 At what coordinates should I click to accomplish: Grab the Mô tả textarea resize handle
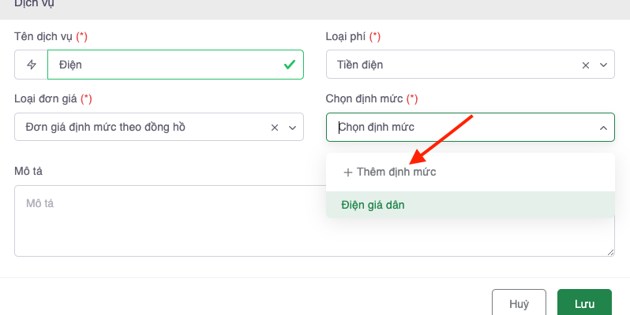click(x=611, y=252)
